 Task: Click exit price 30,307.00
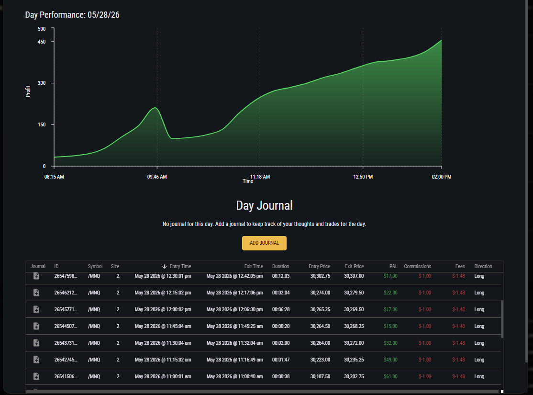coord(354,276)
